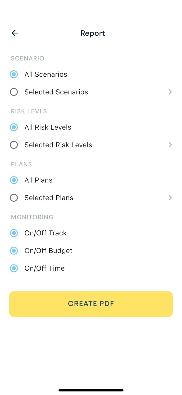Click the SCENARIO section label
Viewport: 182px width, 395px height.
click(x=28, y=58)
